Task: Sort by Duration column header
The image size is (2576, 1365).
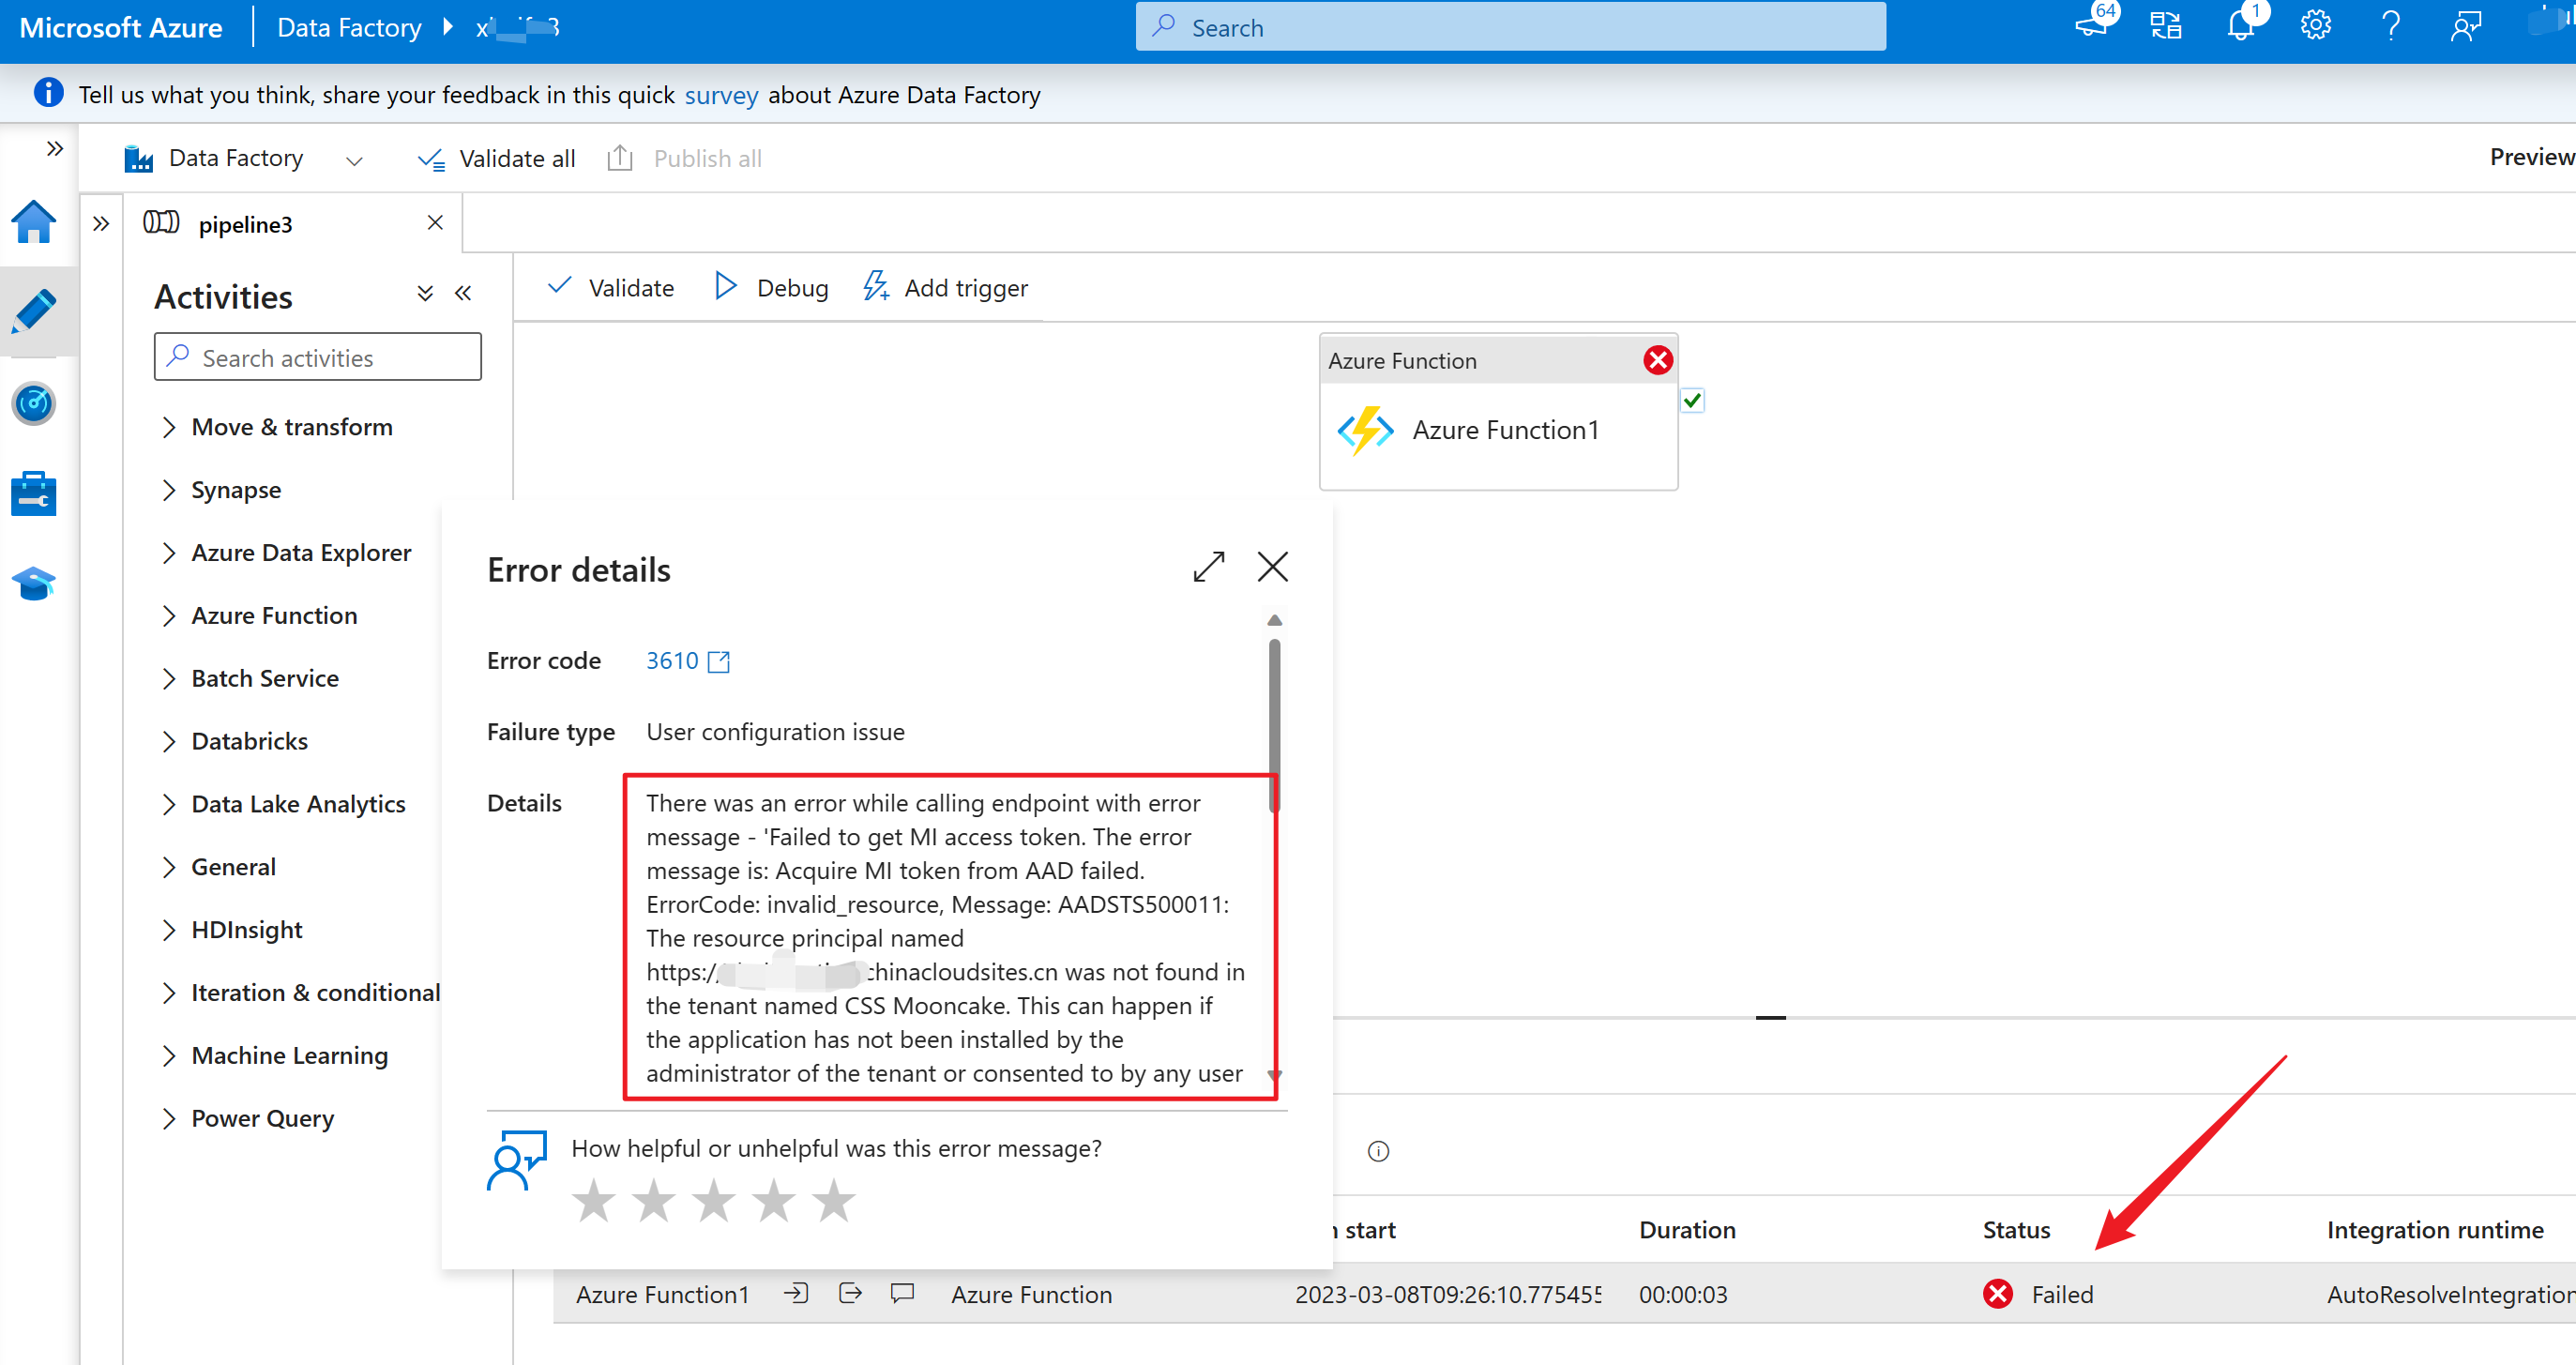Action: click(x=1687, y=1230)
